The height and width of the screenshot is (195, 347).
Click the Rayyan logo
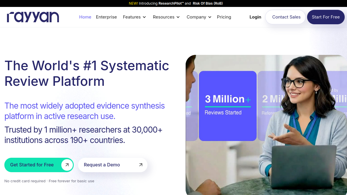33,17
